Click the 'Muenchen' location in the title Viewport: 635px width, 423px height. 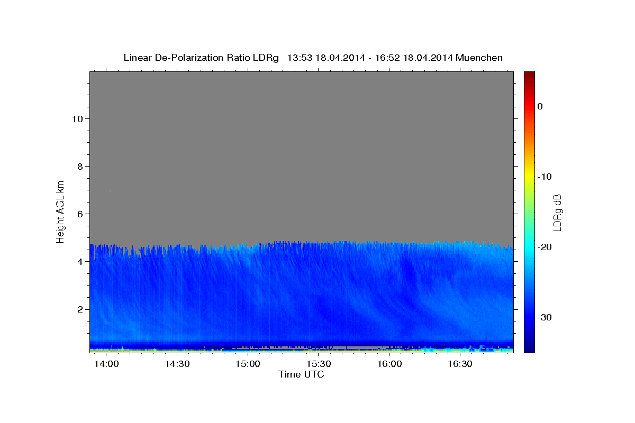(x=479, y=58)
